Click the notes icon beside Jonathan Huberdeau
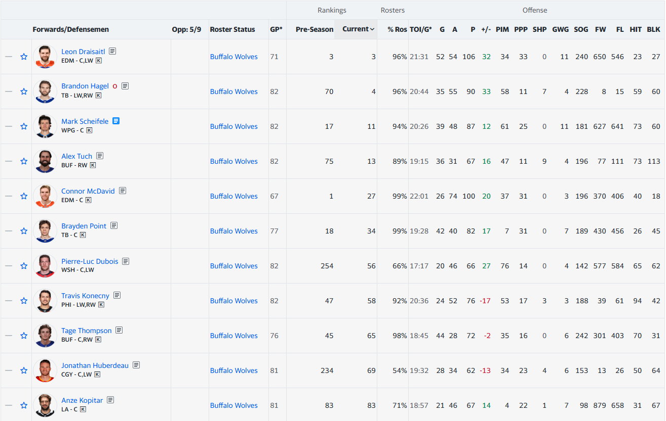Screen dimensions: 666x421 [x=136, y=365]
